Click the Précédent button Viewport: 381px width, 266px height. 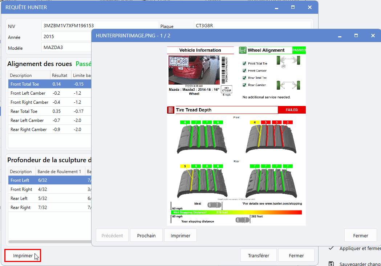[112, 236]
